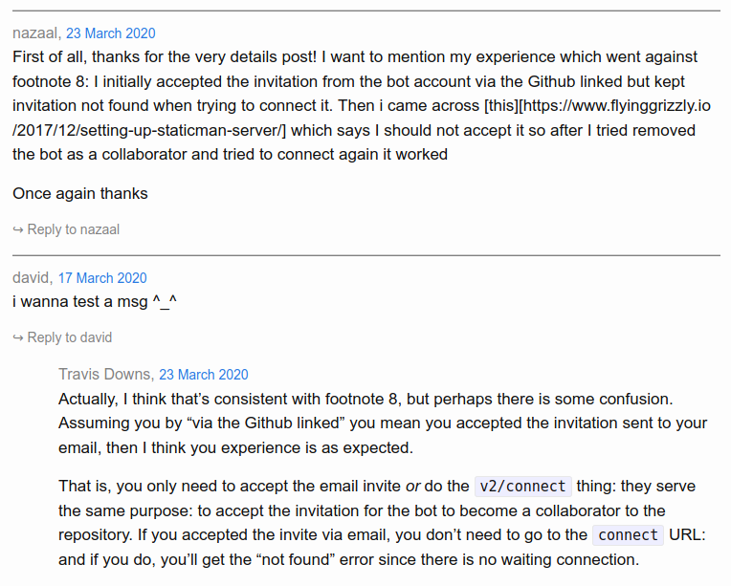Viewport: 731px width, 586px height.
Task: Click the horizontal divider above david's comment
Action: (x=365, y=255)
